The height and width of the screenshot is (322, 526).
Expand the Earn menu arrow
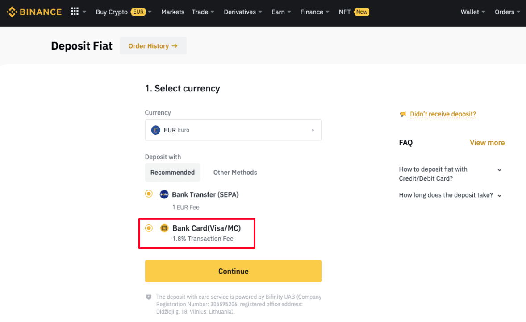(x=289, y=12)
